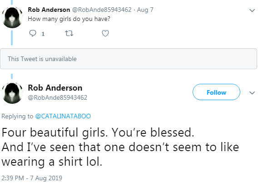Viewport: 258px width, 183px height.
Task: Click the bold Rob Anderson name in top tweet
Action: 49,10
